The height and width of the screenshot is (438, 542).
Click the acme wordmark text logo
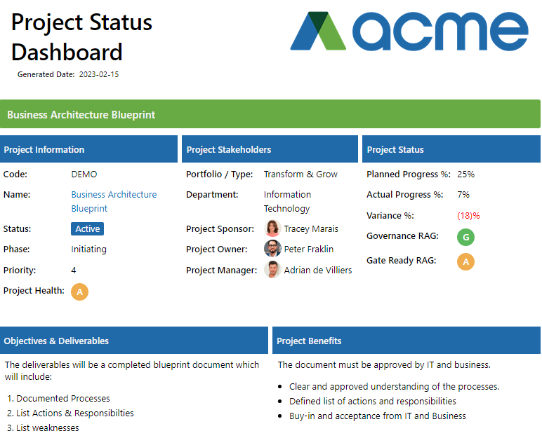tap(440, 32)
